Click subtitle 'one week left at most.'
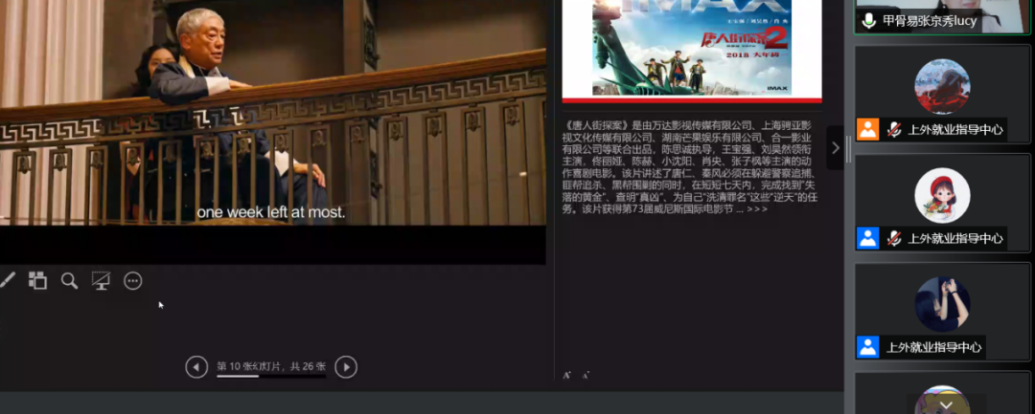This screenshot has height=414, width=1035. point(270,212)
